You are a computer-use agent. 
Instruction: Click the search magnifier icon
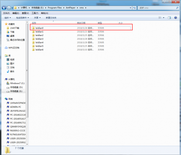(177, 8)
